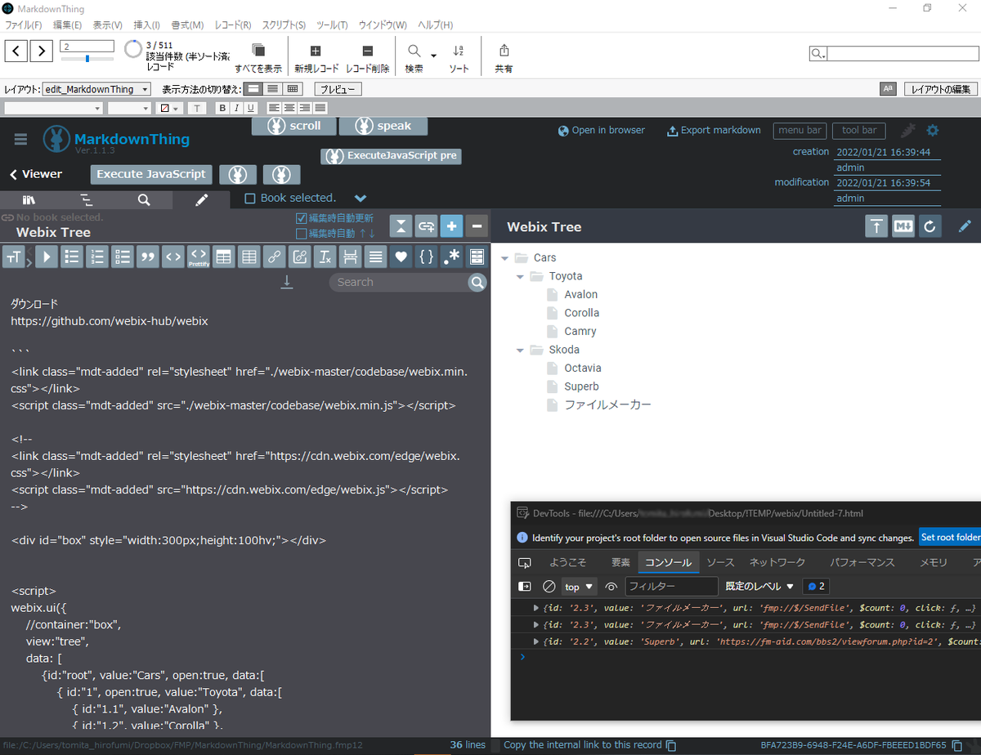Expand the Superb console log object
The width and height of the screenshot is (981, 755).
click(x=536, y=641)
